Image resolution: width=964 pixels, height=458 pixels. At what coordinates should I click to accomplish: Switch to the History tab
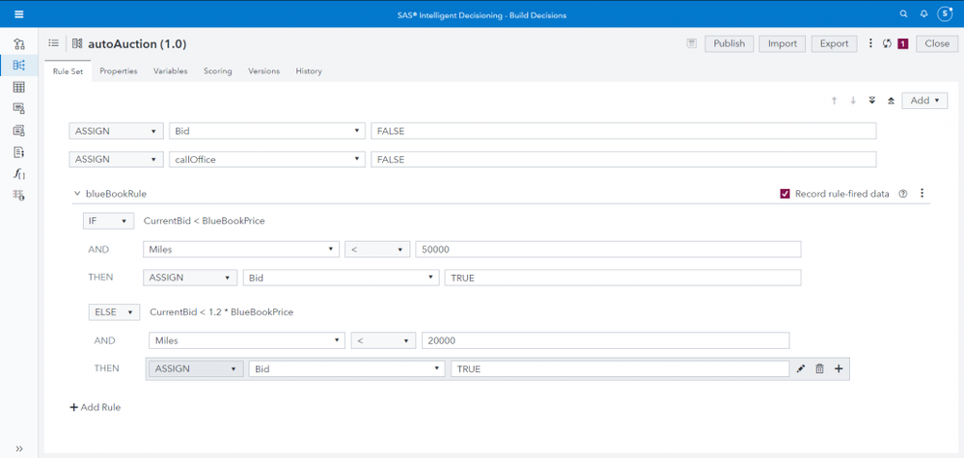309,71
